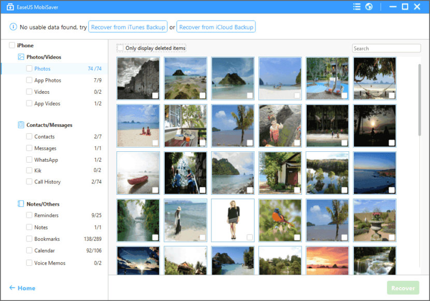Click the info icon beside the notice
430x301 pixels.
[x=13, y=27]
